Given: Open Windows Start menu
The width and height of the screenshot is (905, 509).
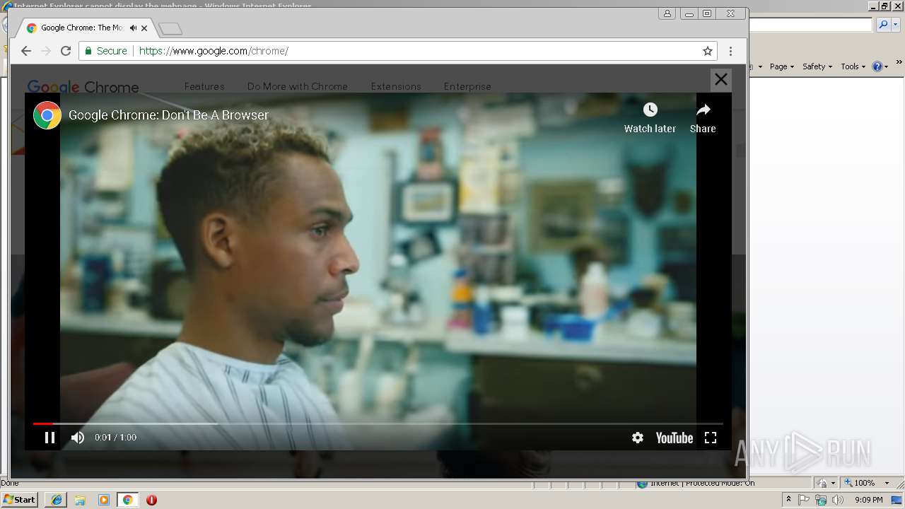Looking at the screenshot, I should [x=20, y=500].
